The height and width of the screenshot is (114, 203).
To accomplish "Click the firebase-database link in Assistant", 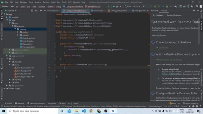I will click(x=169, y=74).
